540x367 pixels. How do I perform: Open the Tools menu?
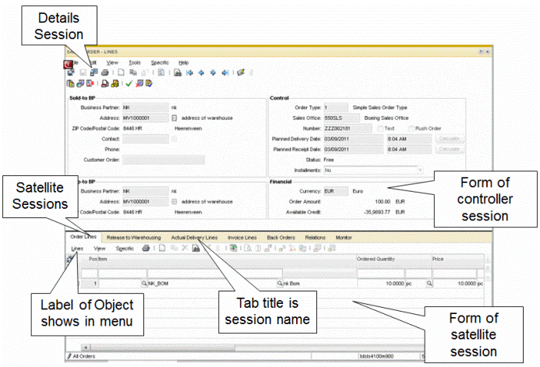[135, 62]
